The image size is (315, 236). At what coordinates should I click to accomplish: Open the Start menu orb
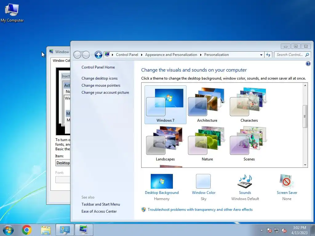[8, 230]
